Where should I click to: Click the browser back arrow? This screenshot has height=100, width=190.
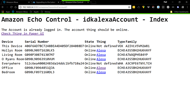coord(3,7)
